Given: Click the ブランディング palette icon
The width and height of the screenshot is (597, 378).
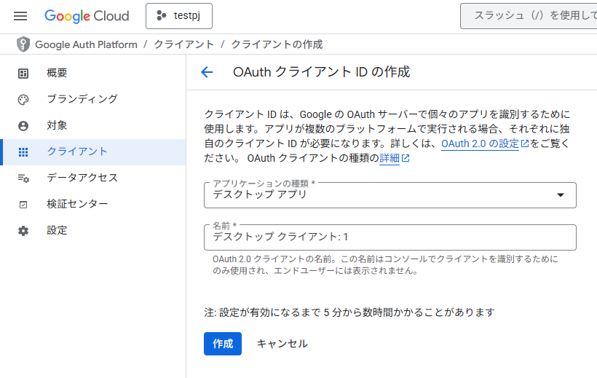Looking at the screenshot, I should coord(23,99).
